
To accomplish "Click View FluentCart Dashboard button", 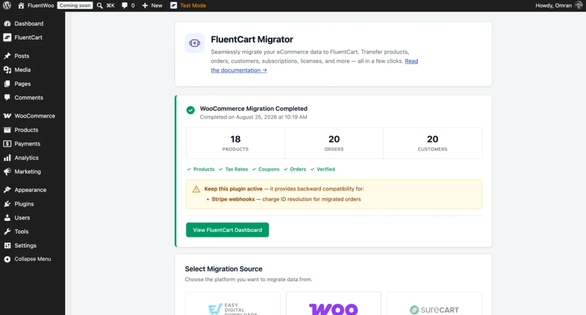I will (x=227, y=230).
